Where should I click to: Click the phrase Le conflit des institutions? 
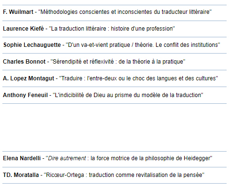[x=187, y=45]
